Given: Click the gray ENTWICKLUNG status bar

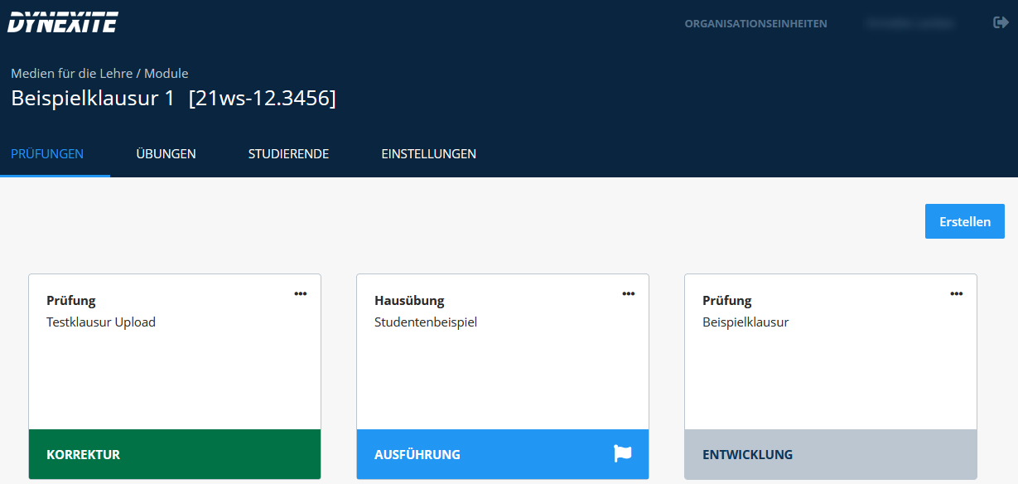Looking at the screenshot, I should (830, 454).
